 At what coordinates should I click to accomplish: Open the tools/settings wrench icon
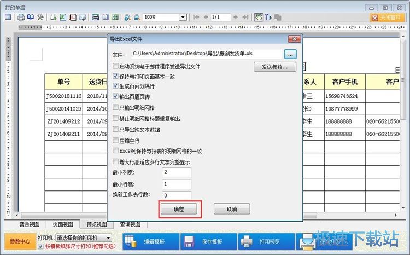(x=40, y=18)
